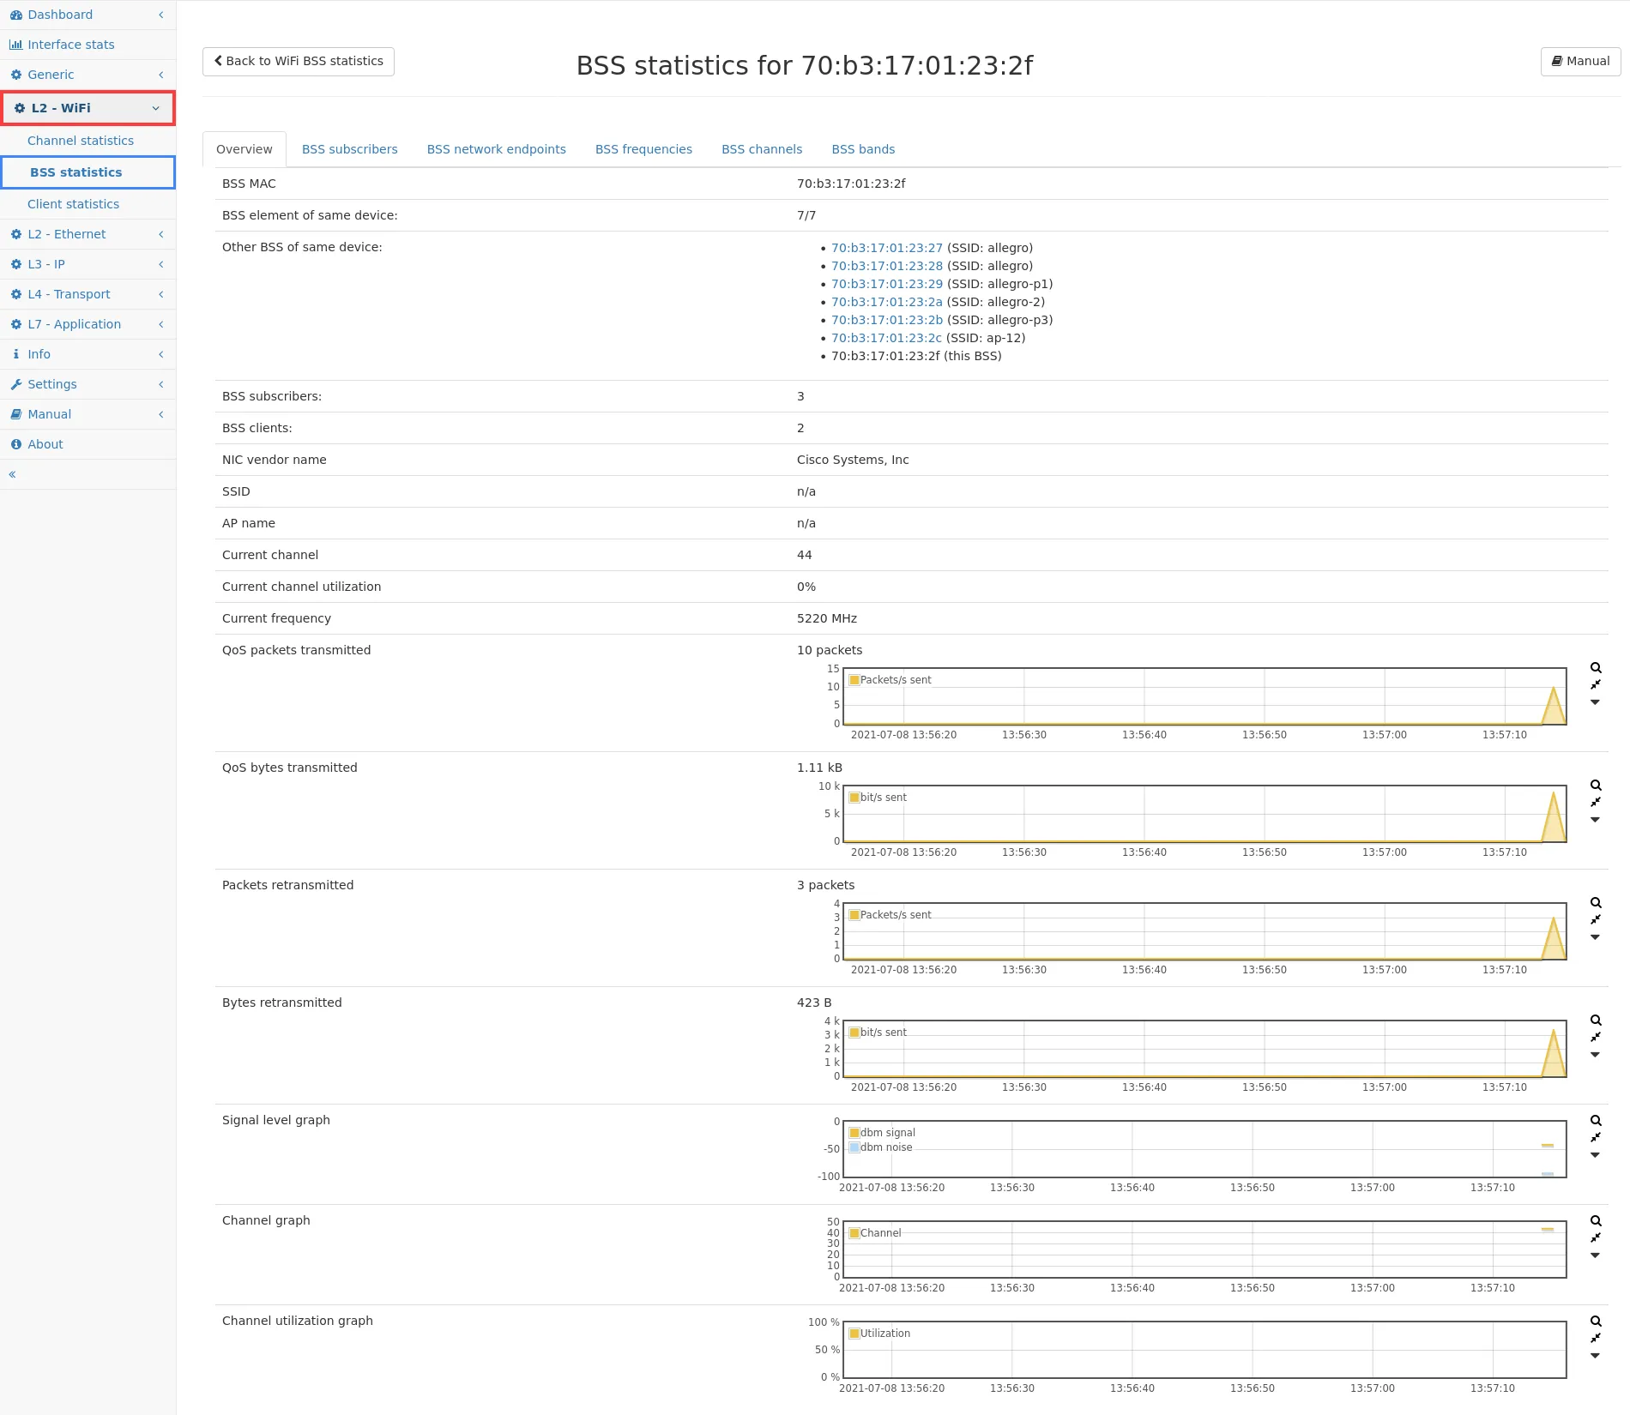Image resolution: width=1630 pixels, height=1415 pixels.
Task: Open the About page in the sidebar
Action: coord(45,444)
